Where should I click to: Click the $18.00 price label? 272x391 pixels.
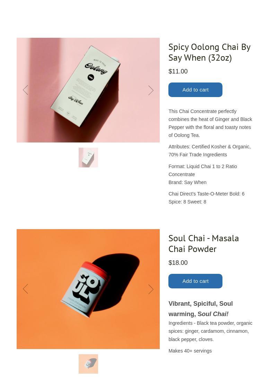pyautogui.click(x=178, y=263)
